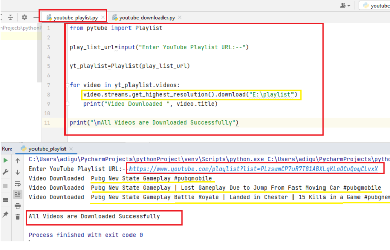This screenshot has height=250, width=390.
Task: Click the 'Landed in Chester' output line
Action: 240,197
